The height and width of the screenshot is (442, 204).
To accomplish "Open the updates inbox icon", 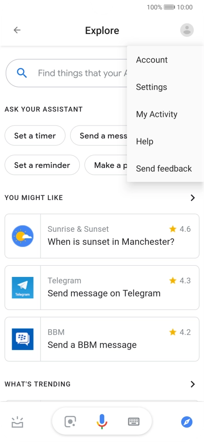I will tap(17, 421).
